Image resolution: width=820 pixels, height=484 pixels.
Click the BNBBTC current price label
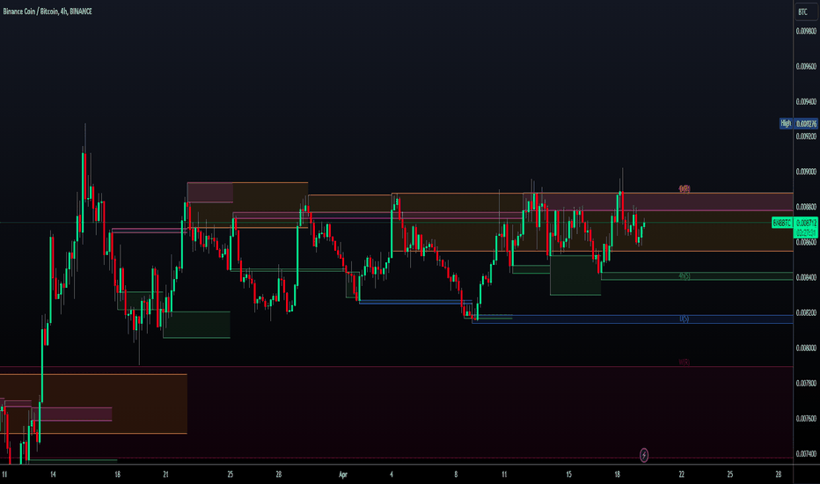[x=782, y=223]
